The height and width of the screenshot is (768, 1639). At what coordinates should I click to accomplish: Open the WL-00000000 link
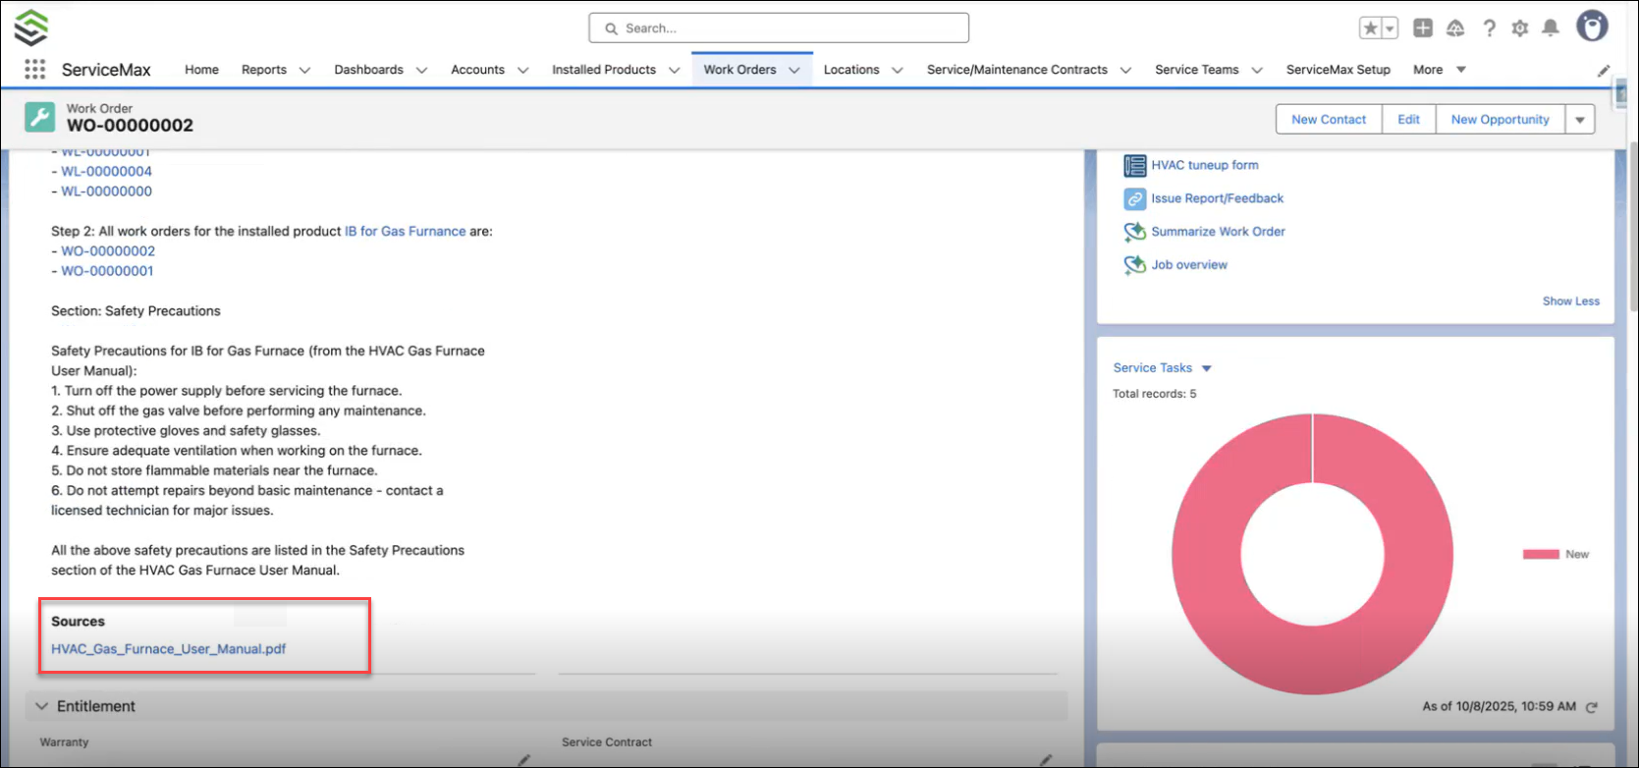click(x=107, y=192)
